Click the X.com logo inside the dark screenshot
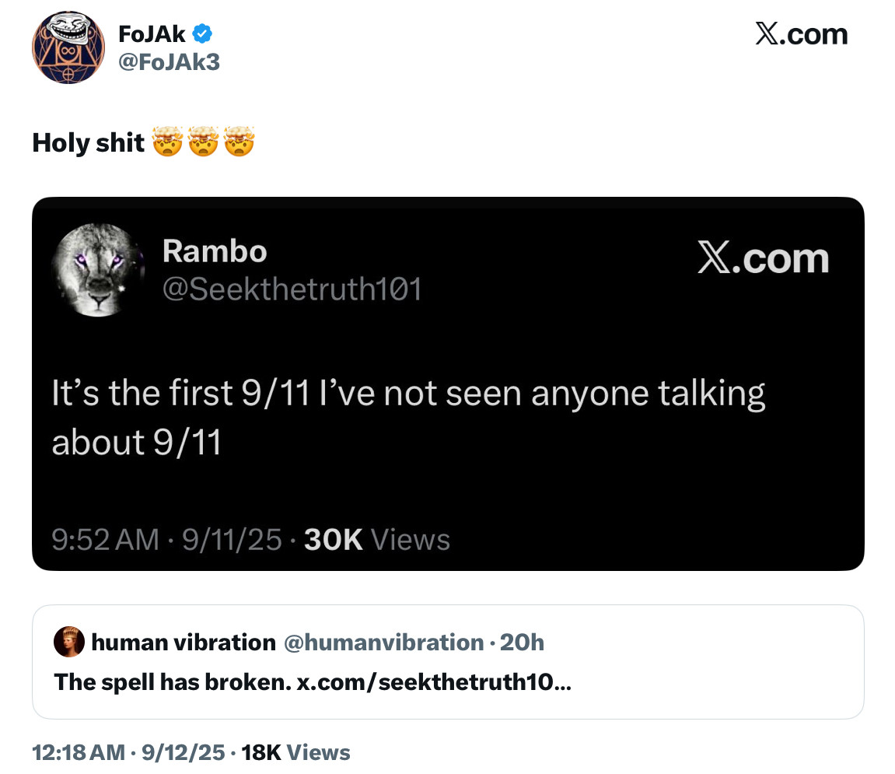The image size is (895, 774). [x=762, y=258]
